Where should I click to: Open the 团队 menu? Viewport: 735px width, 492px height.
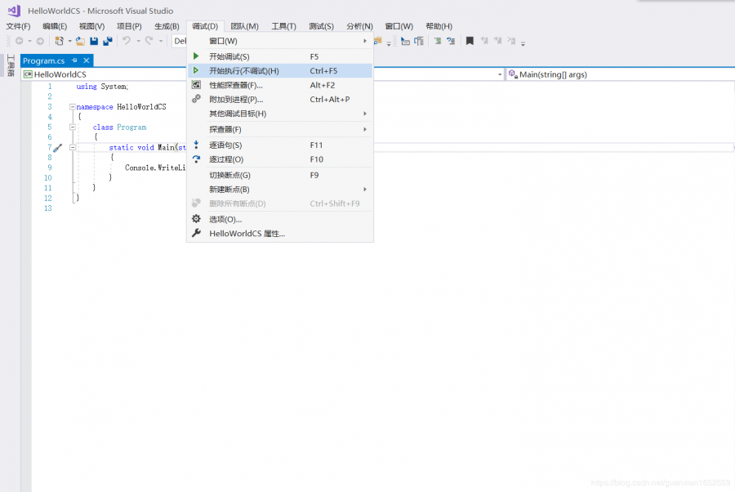click(243, 25)
